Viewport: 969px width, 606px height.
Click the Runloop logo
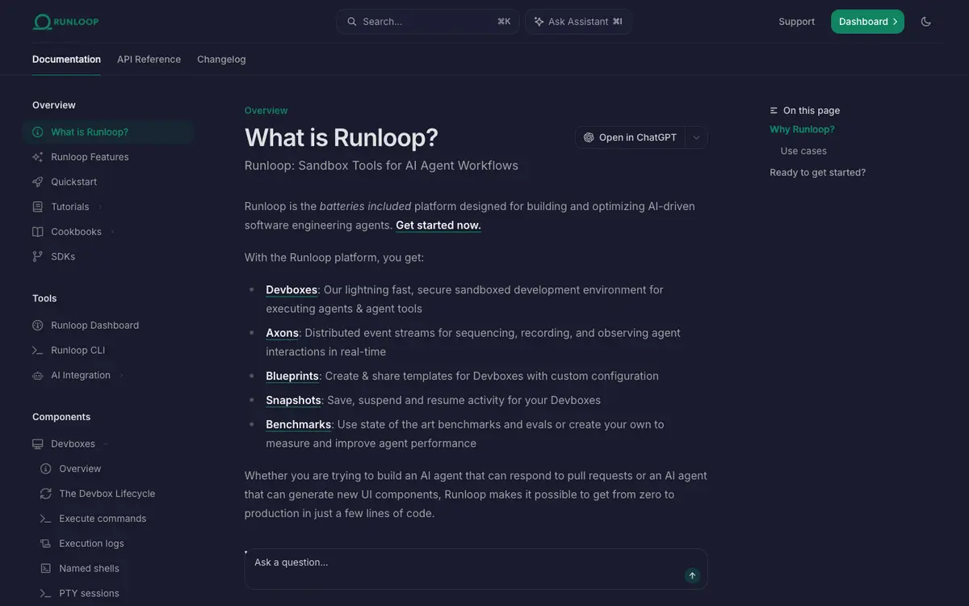(65, 22)
